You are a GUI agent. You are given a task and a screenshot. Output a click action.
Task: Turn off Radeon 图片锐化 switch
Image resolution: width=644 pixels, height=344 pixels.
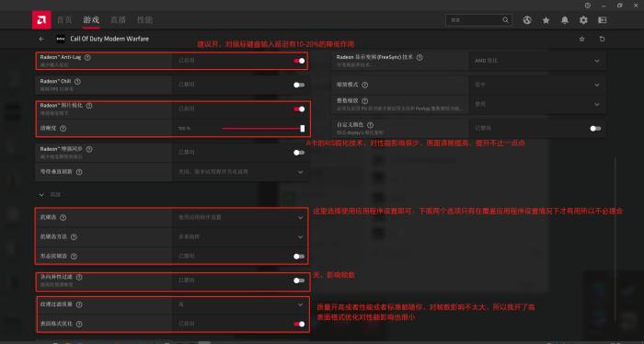(x=299, y=109)
